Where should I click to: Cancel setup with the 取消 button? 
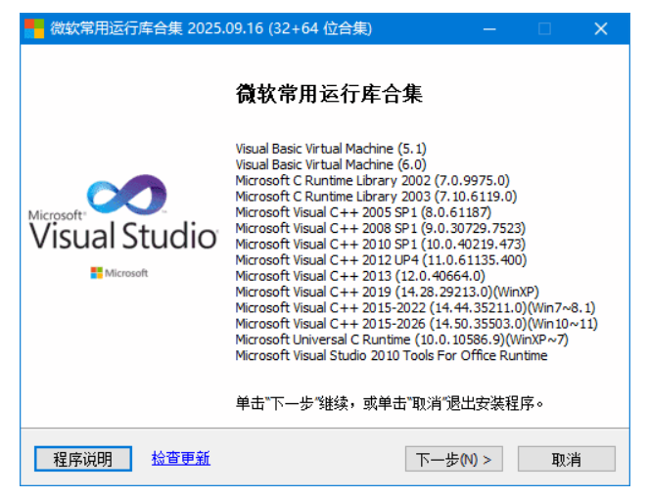click(566, 459)
